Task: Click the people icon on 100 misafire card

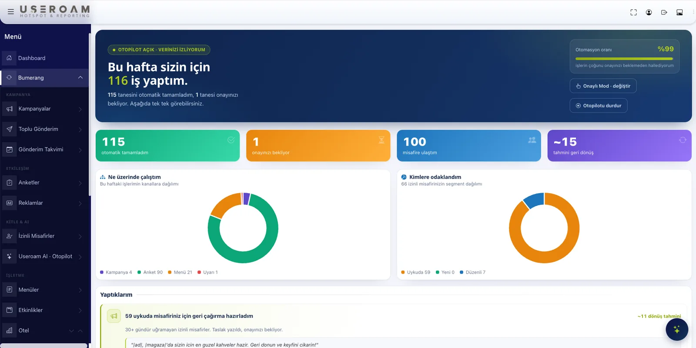Action: (x=532, y=140)
